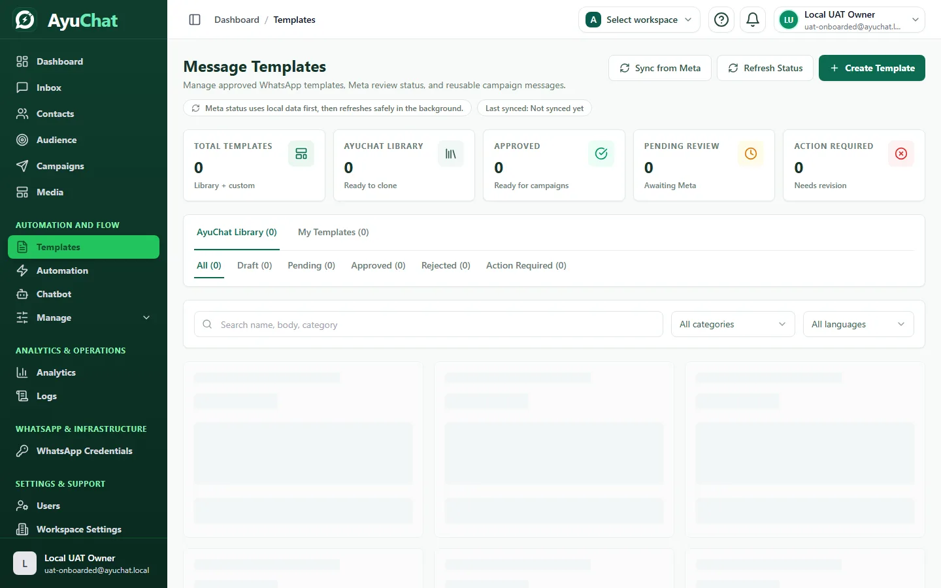Click the Workspace Settings building icon
The width and height of the screenshot is (941, 588).
coord(22,529)
